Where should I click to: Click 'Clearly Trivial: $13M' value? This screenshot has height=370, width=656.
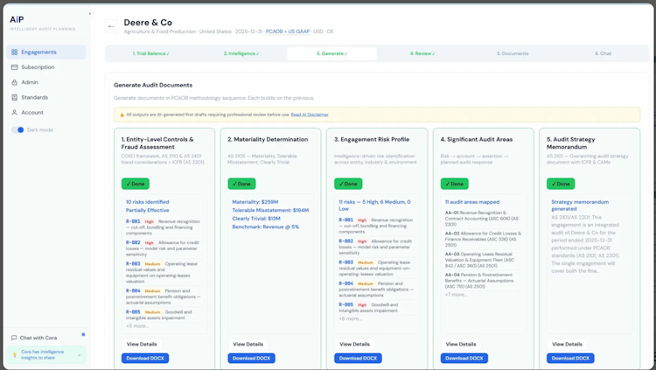(x=256, y=219)
